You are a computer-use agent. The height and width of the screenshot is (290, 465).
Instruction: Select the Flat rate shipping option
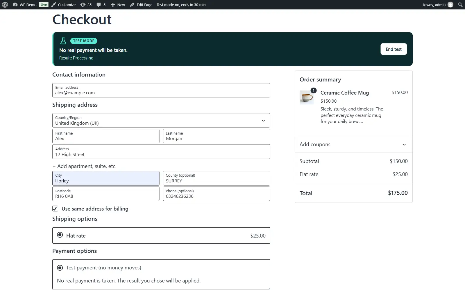pos(60,235)
